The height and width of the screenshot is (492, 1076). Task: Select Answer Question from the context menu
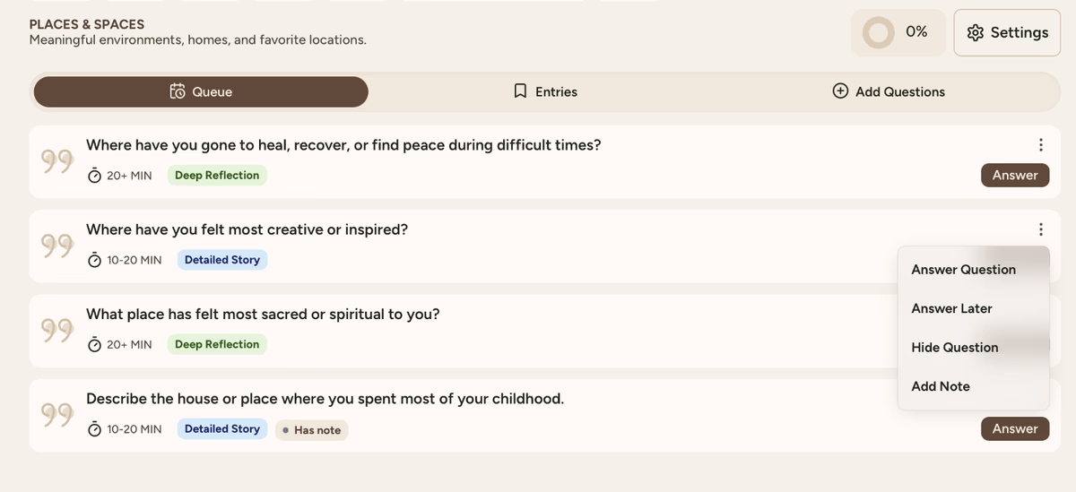pos(963,270)
